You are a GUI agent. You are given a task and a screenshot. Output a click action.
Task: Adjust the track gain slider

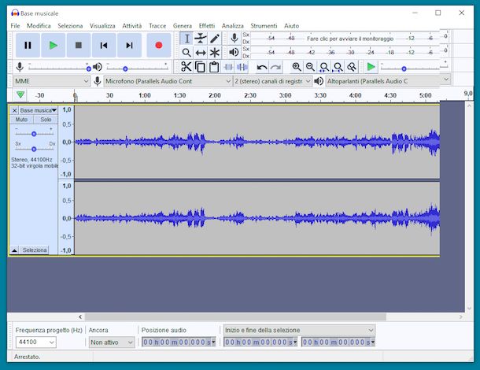pos(34,134)
